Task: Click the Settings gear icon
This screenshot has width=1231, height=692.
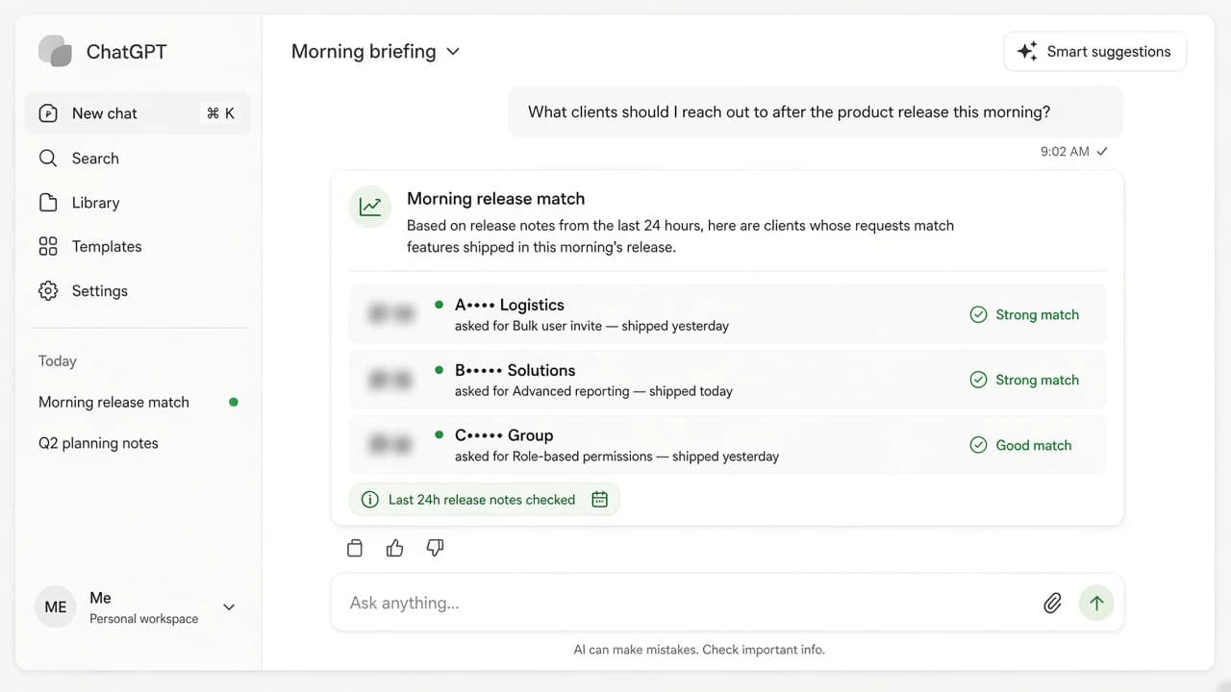Action: (x=48, y=291)
